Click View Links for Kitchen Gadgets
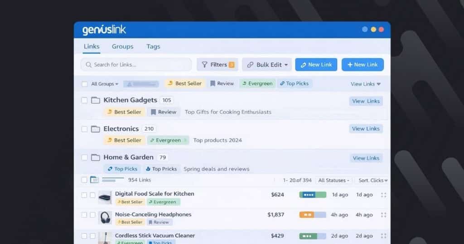The image size is (464, 244). click(x=366, y=101)
